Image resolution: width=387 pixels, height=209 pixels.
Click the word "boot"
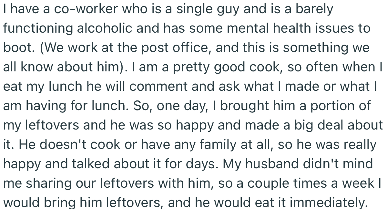pyautogui.click(x=18, y=48)
